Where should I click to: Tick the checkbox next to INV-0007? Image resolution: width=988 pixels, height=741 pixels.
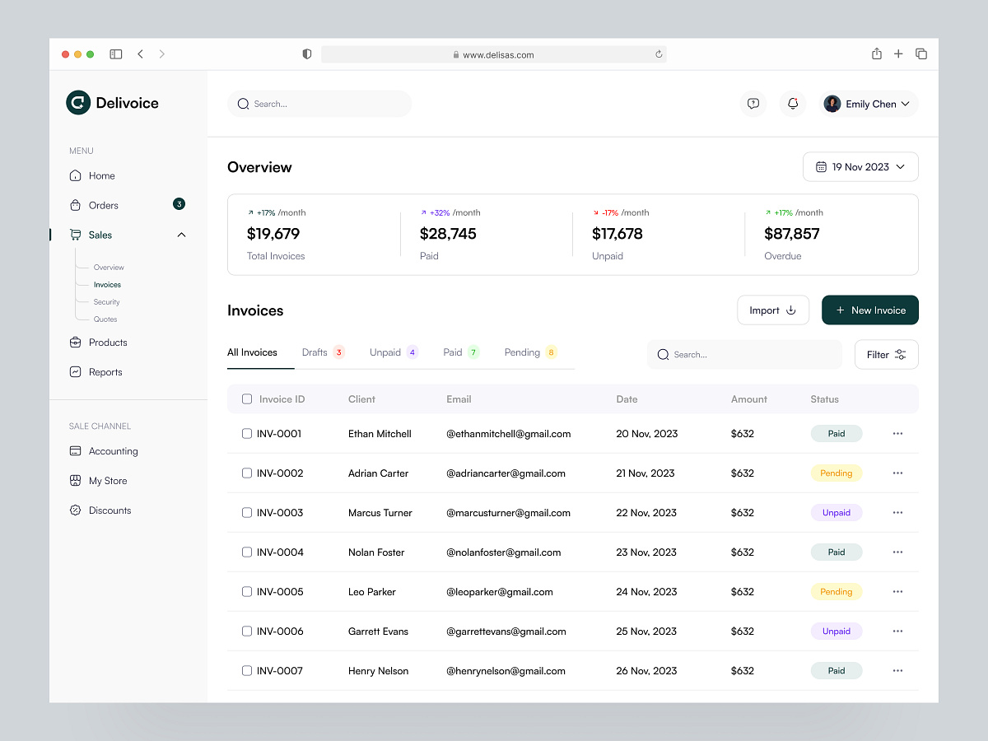(x=247, y=670)
